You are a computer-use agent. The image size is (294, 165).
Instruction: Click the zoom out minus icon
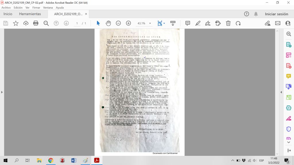click(118, 23)
